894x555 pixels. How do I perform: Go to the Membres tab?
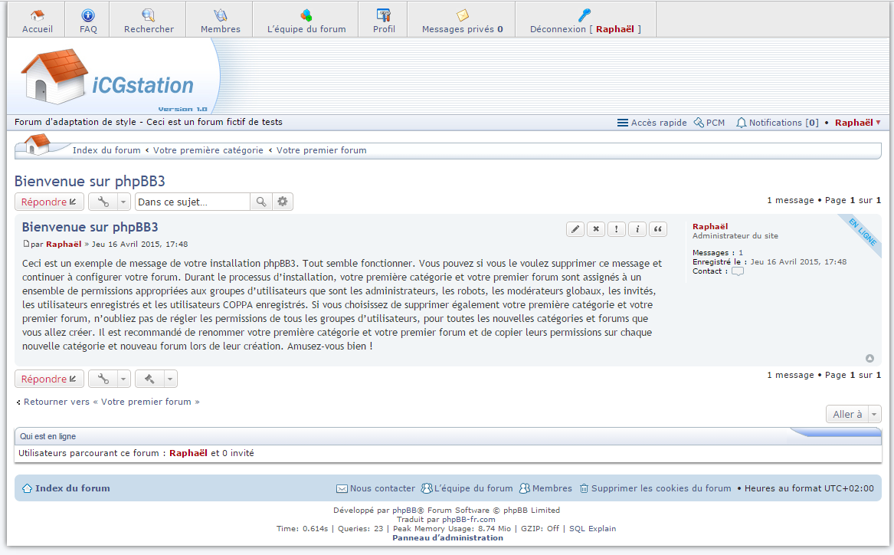click(x=220, y=21)
